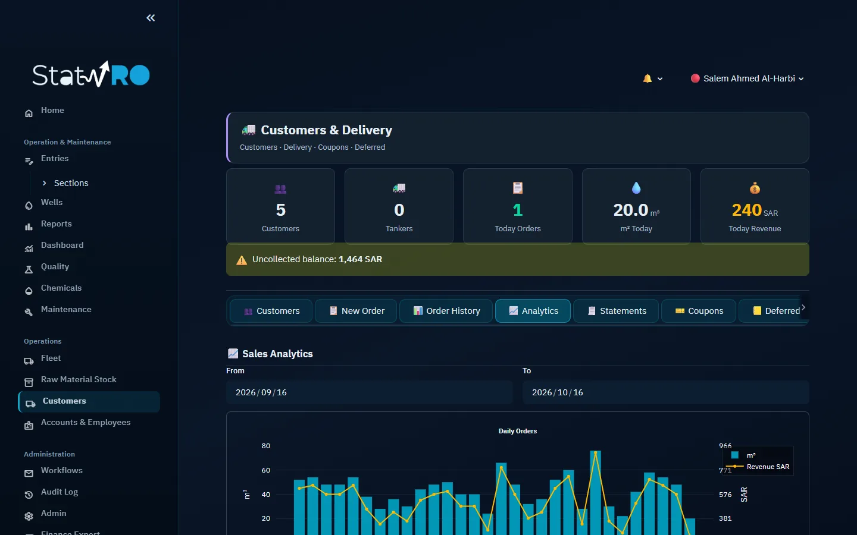The height and width of the screenshot is (535, 857).
Task: Click the From date field 2026/09/16
Action: click(370, 392)
